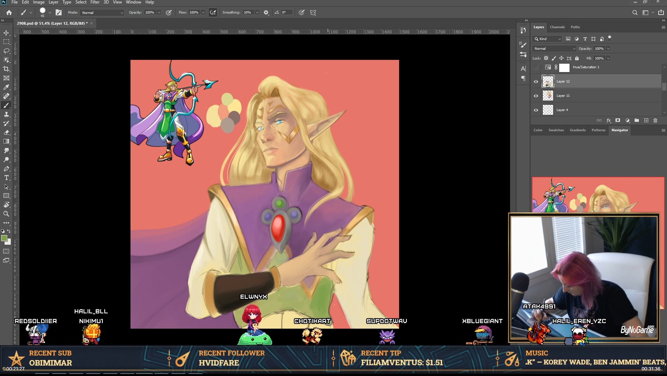The image size is (667, 376).
Task: Switch to the Channels tab
Action: [x=557, y=27]
